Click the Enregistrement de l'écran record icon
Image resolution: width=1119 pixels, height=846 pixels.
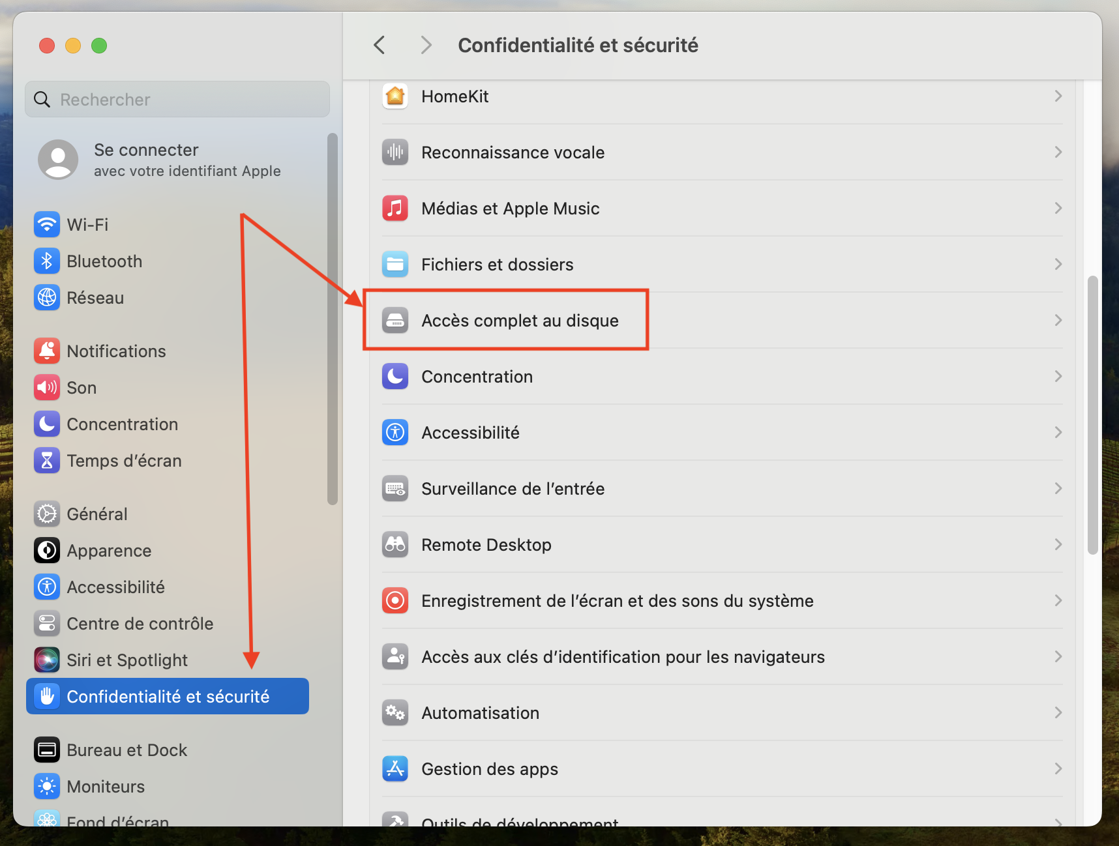(395, 601)
